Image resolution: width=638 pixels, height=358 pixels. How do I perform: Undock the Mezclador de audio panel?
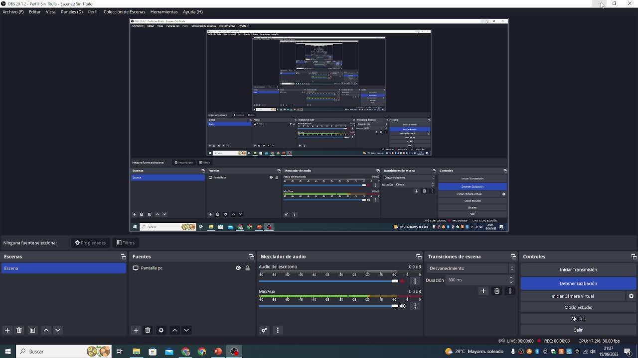(419, 257)
